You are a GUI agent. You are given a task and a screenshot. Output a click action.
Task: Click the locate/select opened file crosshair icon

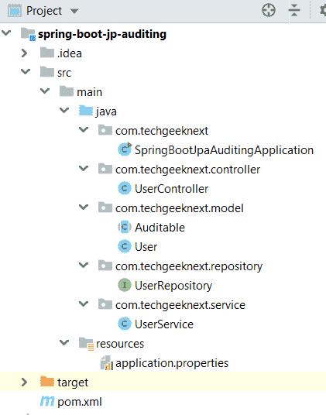coord(269,11)
